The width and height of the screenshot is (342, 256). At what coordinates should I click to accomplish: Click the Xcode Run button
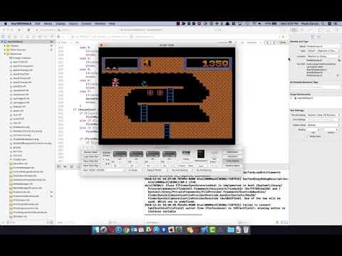tap(19, 30)
